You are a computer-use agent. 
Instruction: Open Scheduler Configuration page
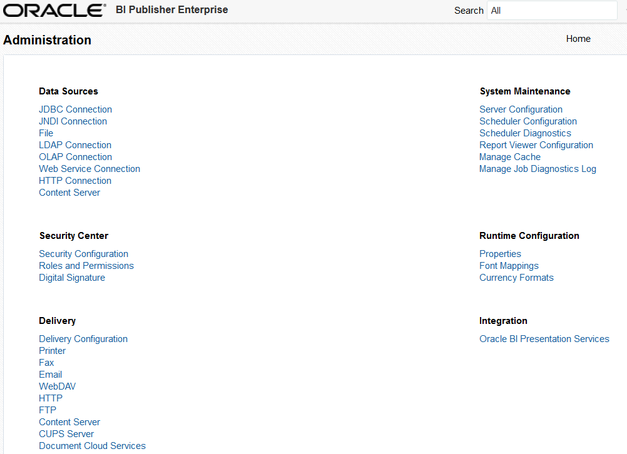[x=528, y=121]
